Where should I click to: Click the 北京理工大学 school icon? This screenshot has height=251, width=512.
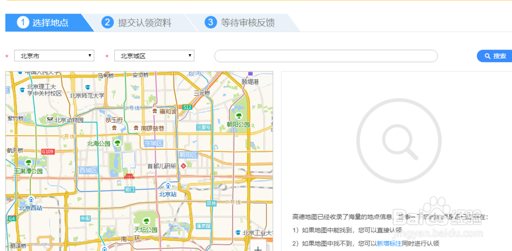[22, 89]
